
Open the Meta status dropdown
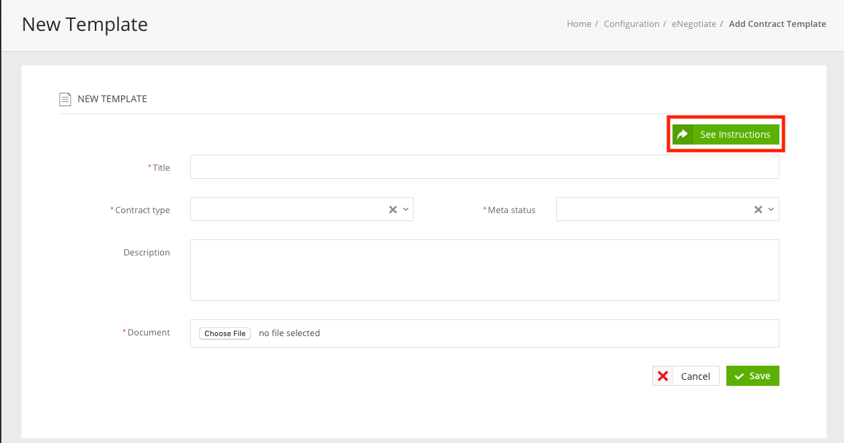tap(667, 209)
